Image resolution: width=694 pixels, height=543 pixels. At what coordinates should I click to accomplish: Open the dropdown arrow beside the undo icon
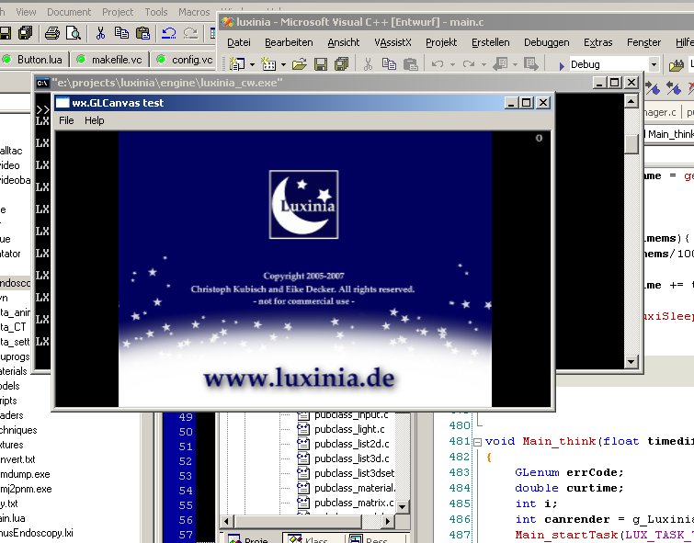pos(452,64)
